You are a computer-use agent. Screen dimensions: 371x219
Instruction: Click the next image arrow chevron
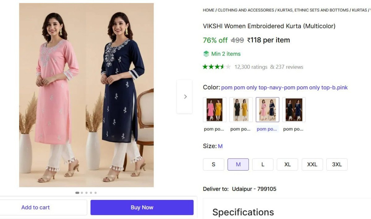click(x=185, y=97)
